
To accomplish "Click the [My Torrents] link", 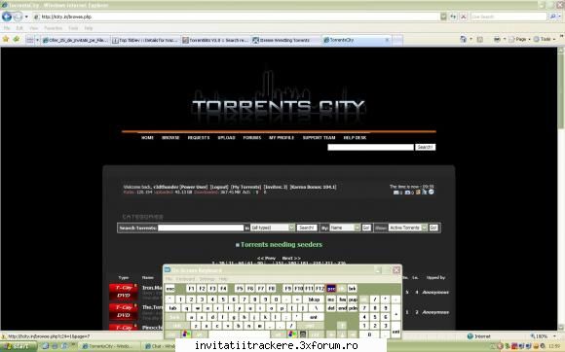I will (x=246, y=187).
